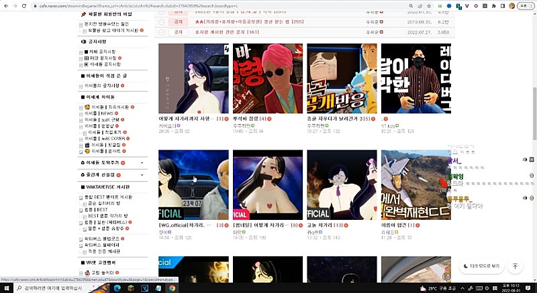The height and width of the screenshot is (293, 537).
Task: Open the 왁타버스 불법굿즈 board
Action: coord(103,239)
